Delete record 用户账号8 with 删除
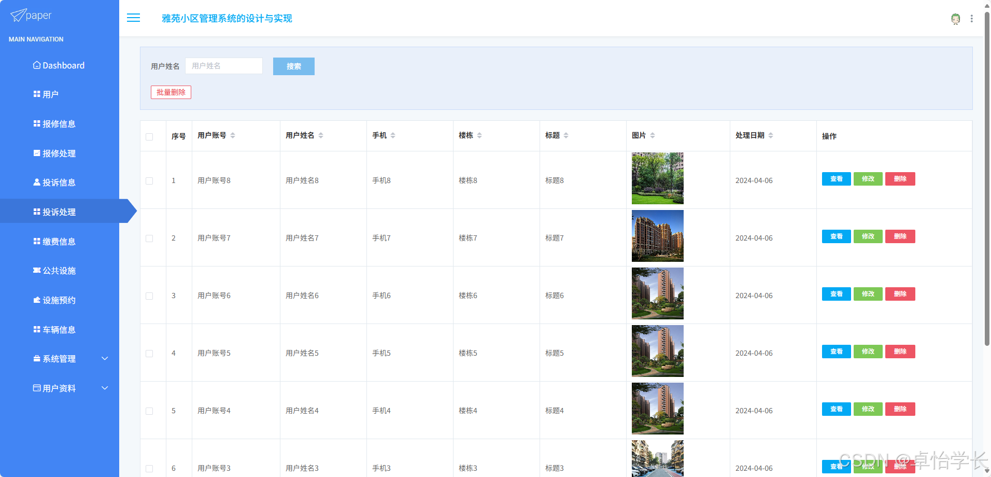991x477 pixels. point(900,179)
